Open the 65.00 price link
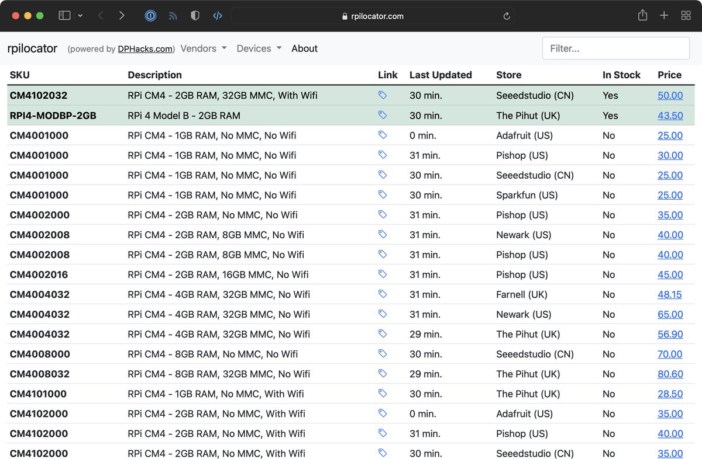The width and height of the screenshot is (702, 459). coord(670,314)
